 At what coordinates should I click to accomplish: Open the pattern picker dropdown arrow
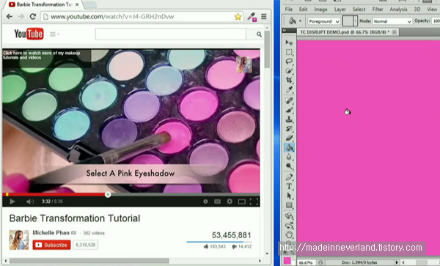click(355, 21)
